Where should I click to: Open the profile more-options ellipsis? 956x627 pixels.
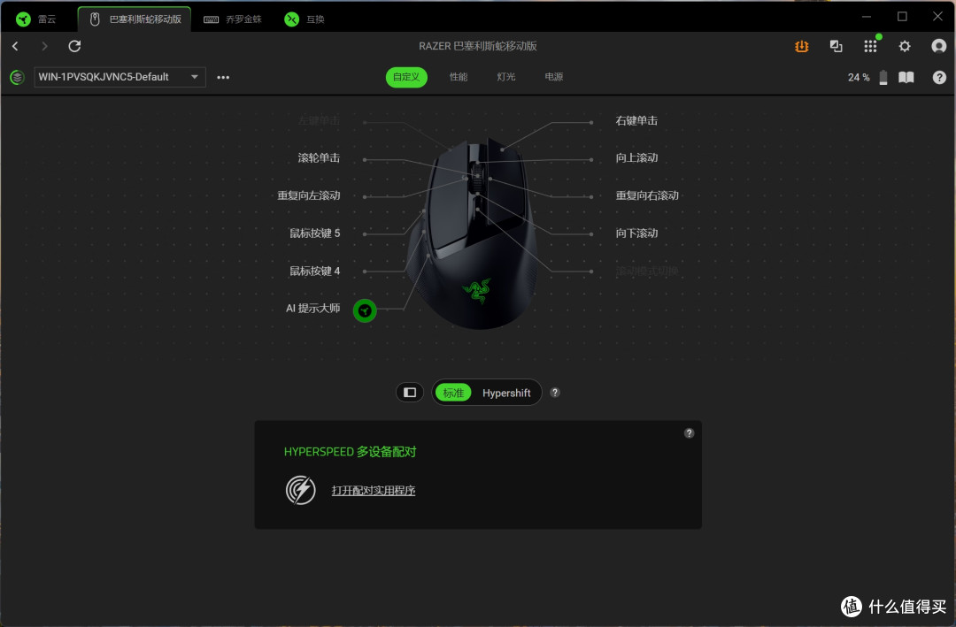(223, 78)
